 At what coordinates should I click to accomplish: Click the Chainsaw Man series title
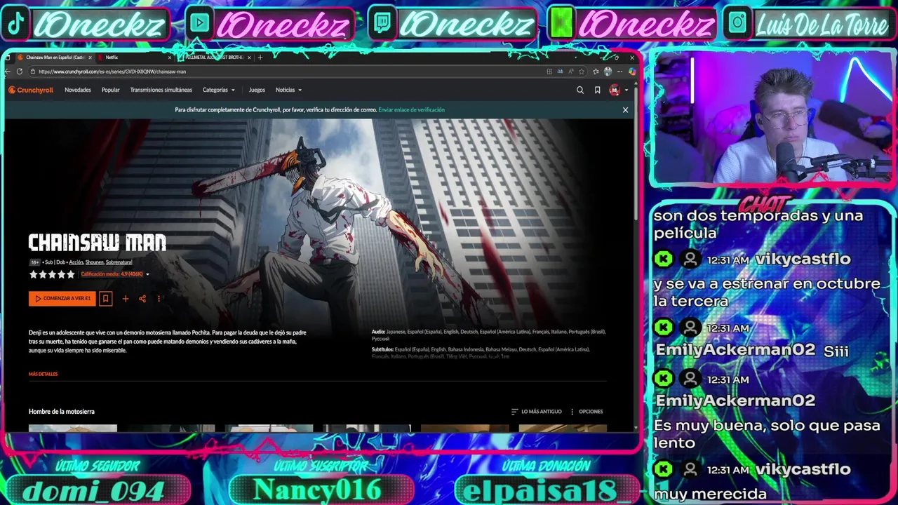(97, 243)
